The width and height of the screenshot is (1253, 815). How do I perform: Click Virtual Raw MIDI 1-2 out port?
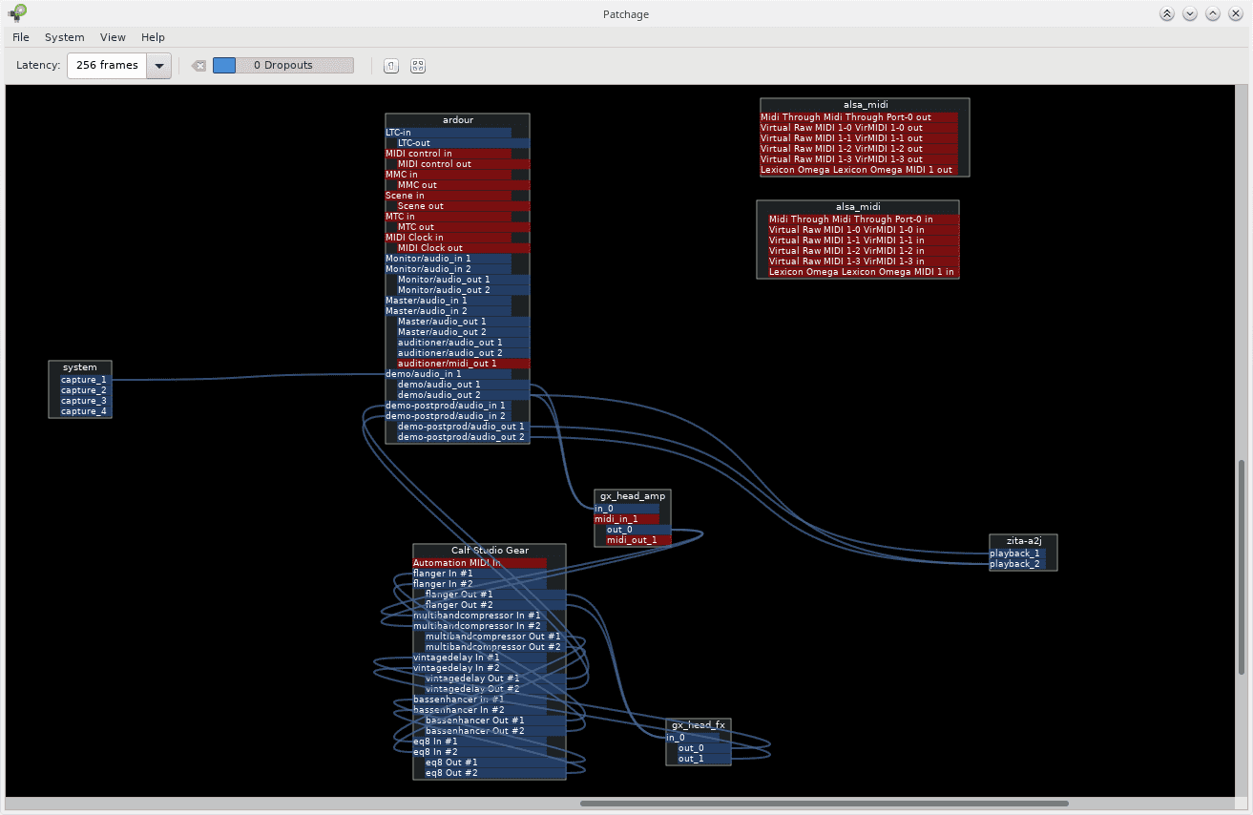coord(859,149)
